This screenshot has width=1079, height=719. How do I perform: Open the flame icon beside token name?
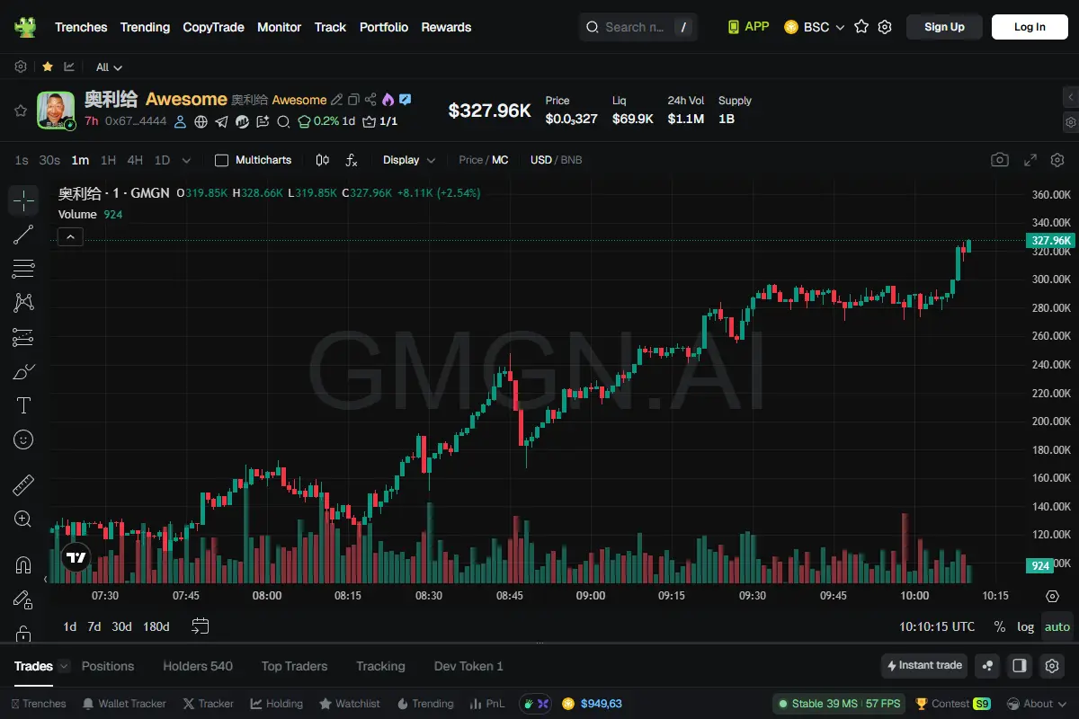[388, 100]
